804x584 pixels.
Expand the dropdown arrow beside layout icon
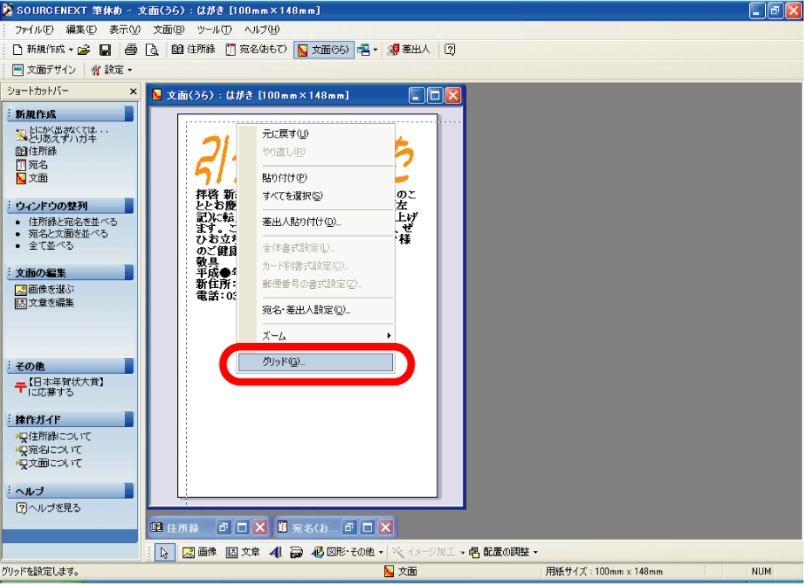[375, 50]
